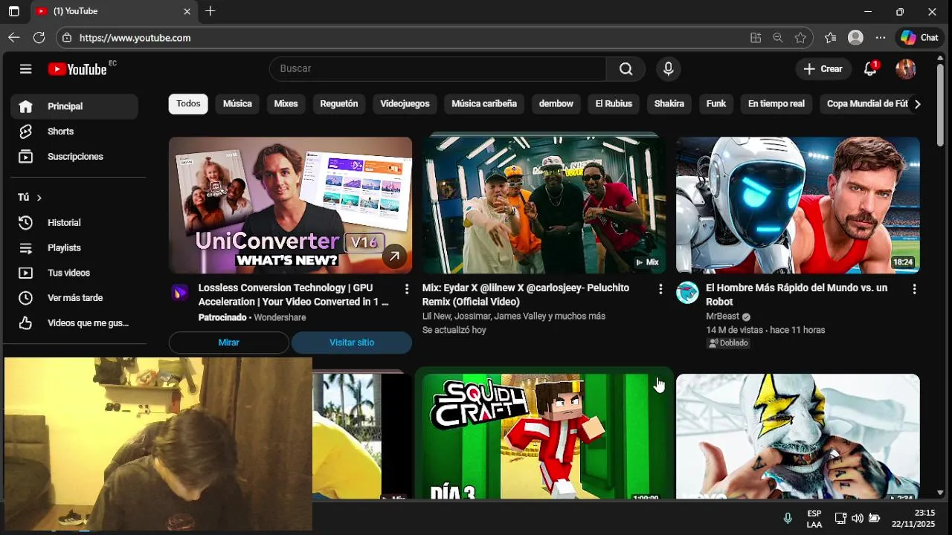Open the Peluchito Remix mix thumbnail

pyautogui.click(x=544, y=205)
